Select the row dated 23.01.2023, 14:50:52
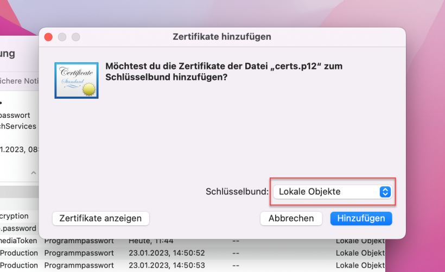Screen dimensions: 445x272 click(x=193, y=253)
